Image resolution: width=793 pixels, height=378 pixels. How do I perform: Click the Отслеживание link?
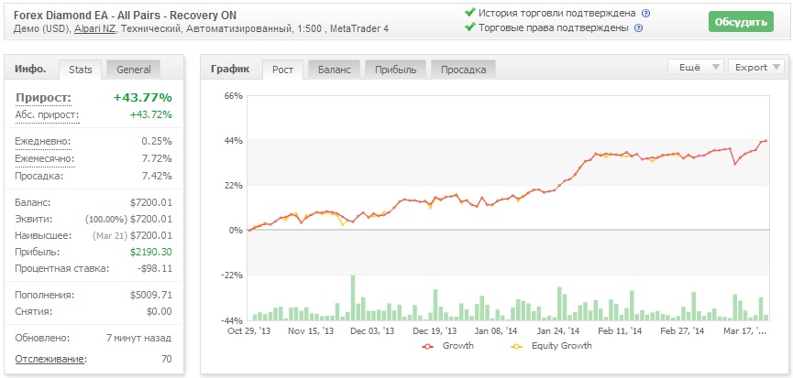coord(50,359)
